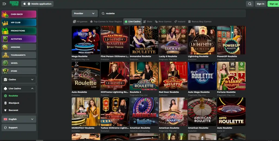Image resolution: width=279 pixels, height=141 pixels.
Task: Select the Live Casino tab
Action: click(133, 22)
